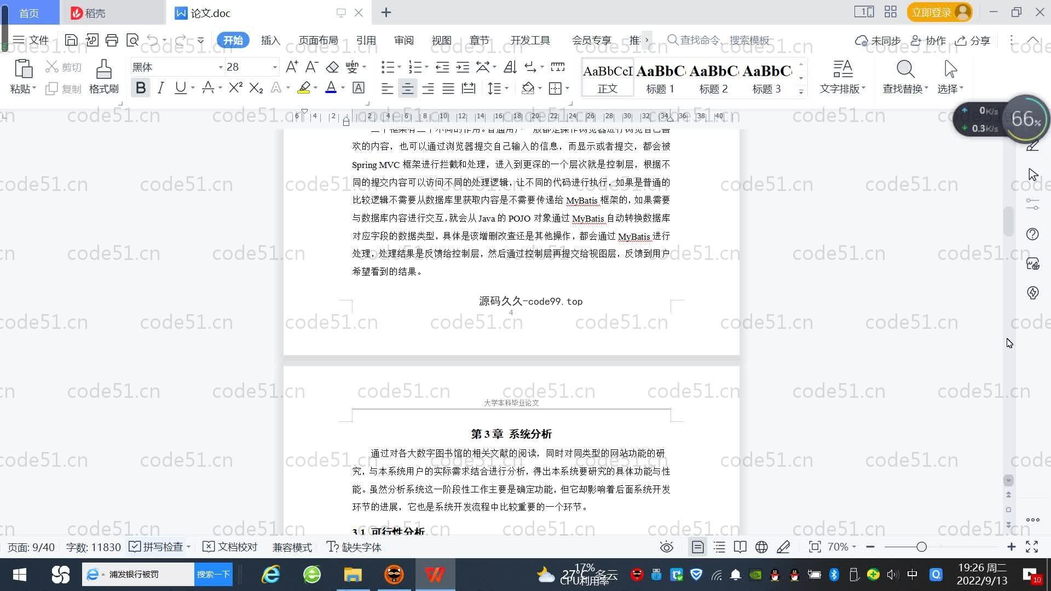
Task: Click the Save document icon
Action: point(71,40)
